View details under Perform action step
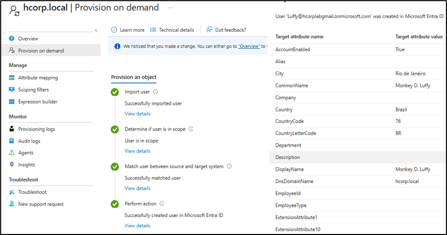Viewport: 447px width, 235px height. click(x=137, y=226)
